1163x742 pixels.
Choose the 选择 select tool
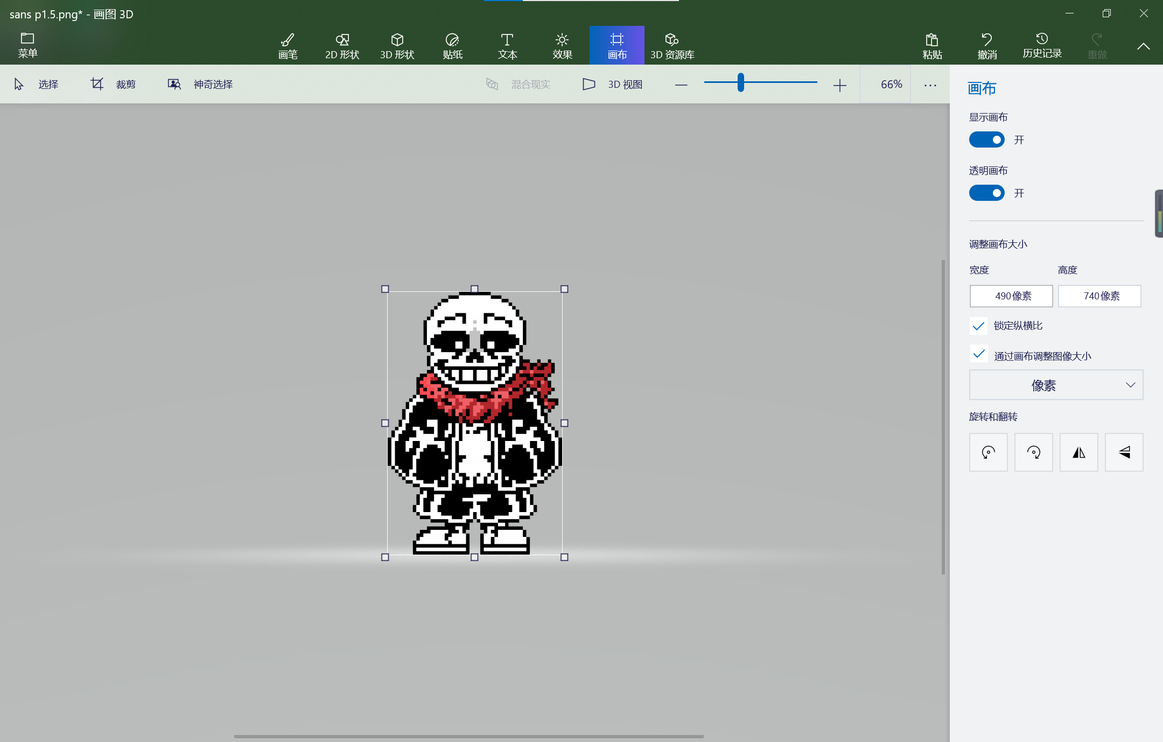tap(36, 84)
